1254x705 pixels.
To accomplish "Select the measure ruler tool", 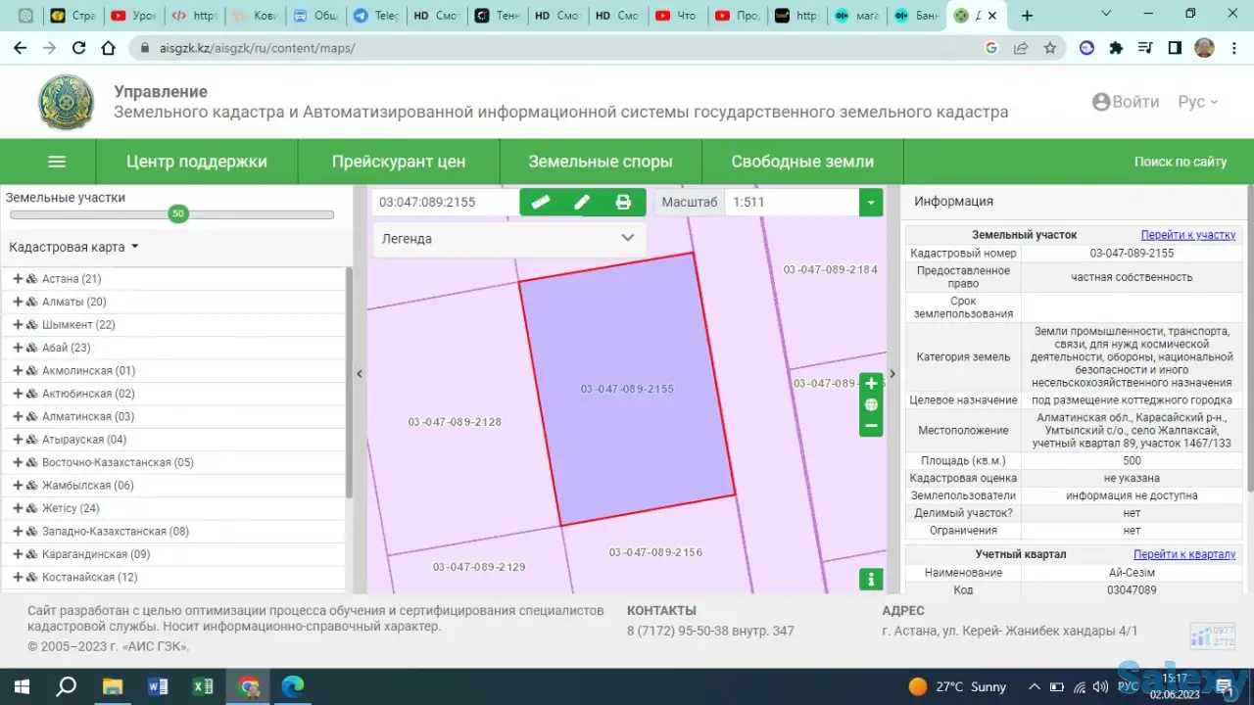I will click(x=541, y=202).
